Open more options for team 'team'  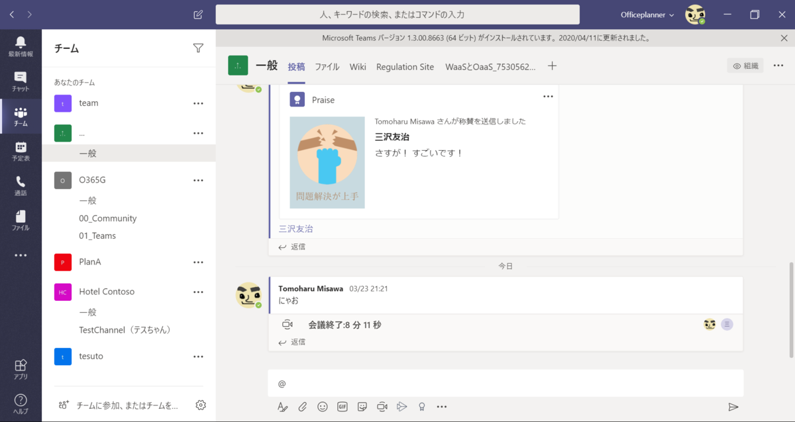[x=198, y=103]
